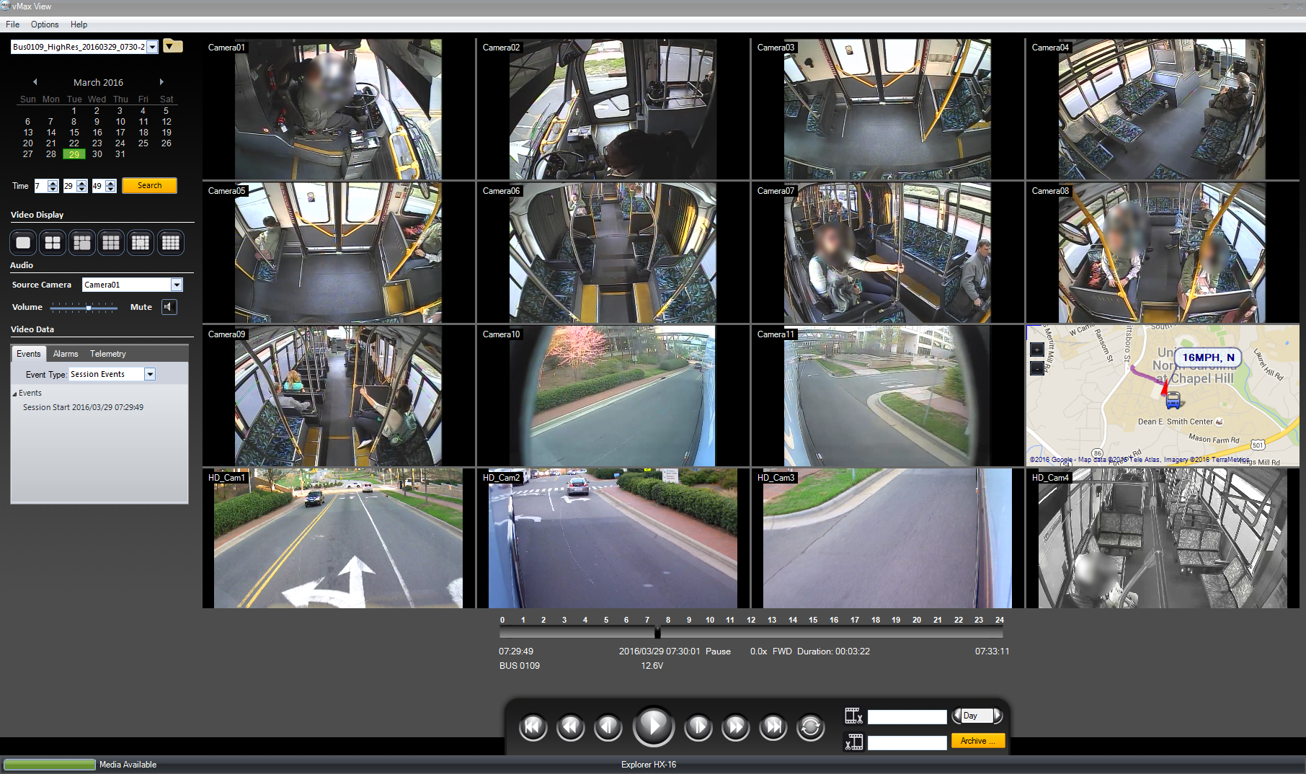1306x774 pixels.
Task: Click the clip end marker icon
Action: point(855,742)
